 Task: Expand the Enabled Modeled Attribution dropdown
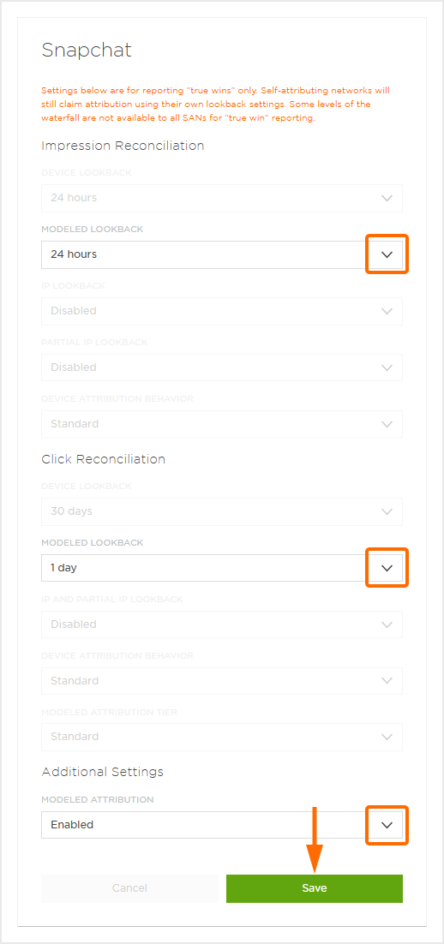222,825
